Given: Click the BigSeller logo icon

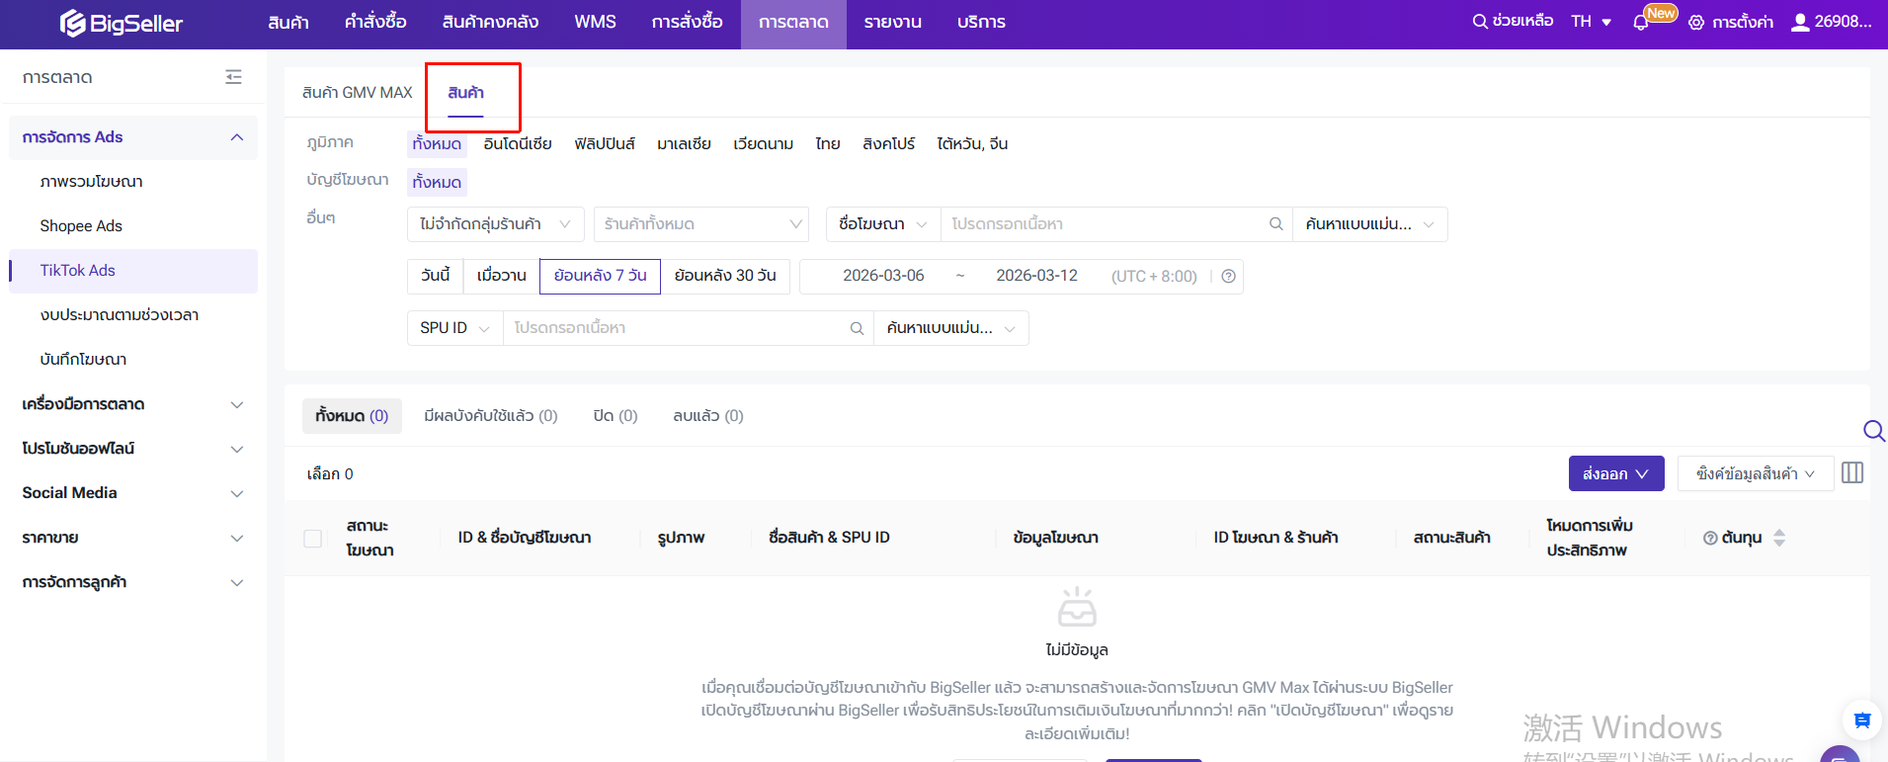Looking at the screenshot, I should coord(73,23).
